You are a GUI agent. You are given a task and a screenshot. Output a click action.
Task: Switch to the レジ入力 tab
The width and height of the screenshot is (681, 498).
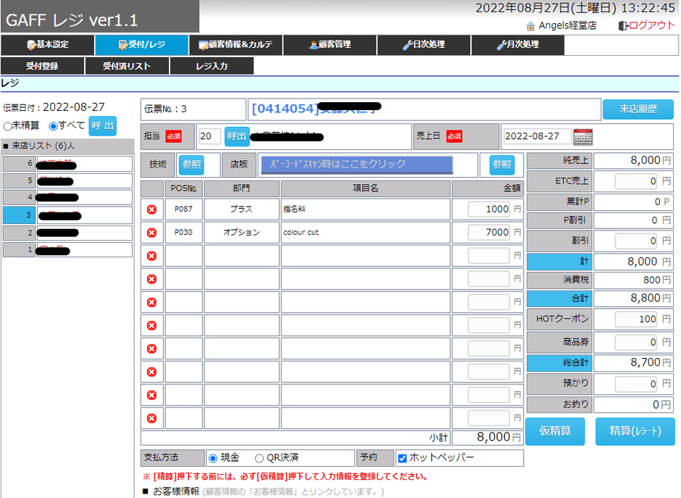click(x=212, y=66)
